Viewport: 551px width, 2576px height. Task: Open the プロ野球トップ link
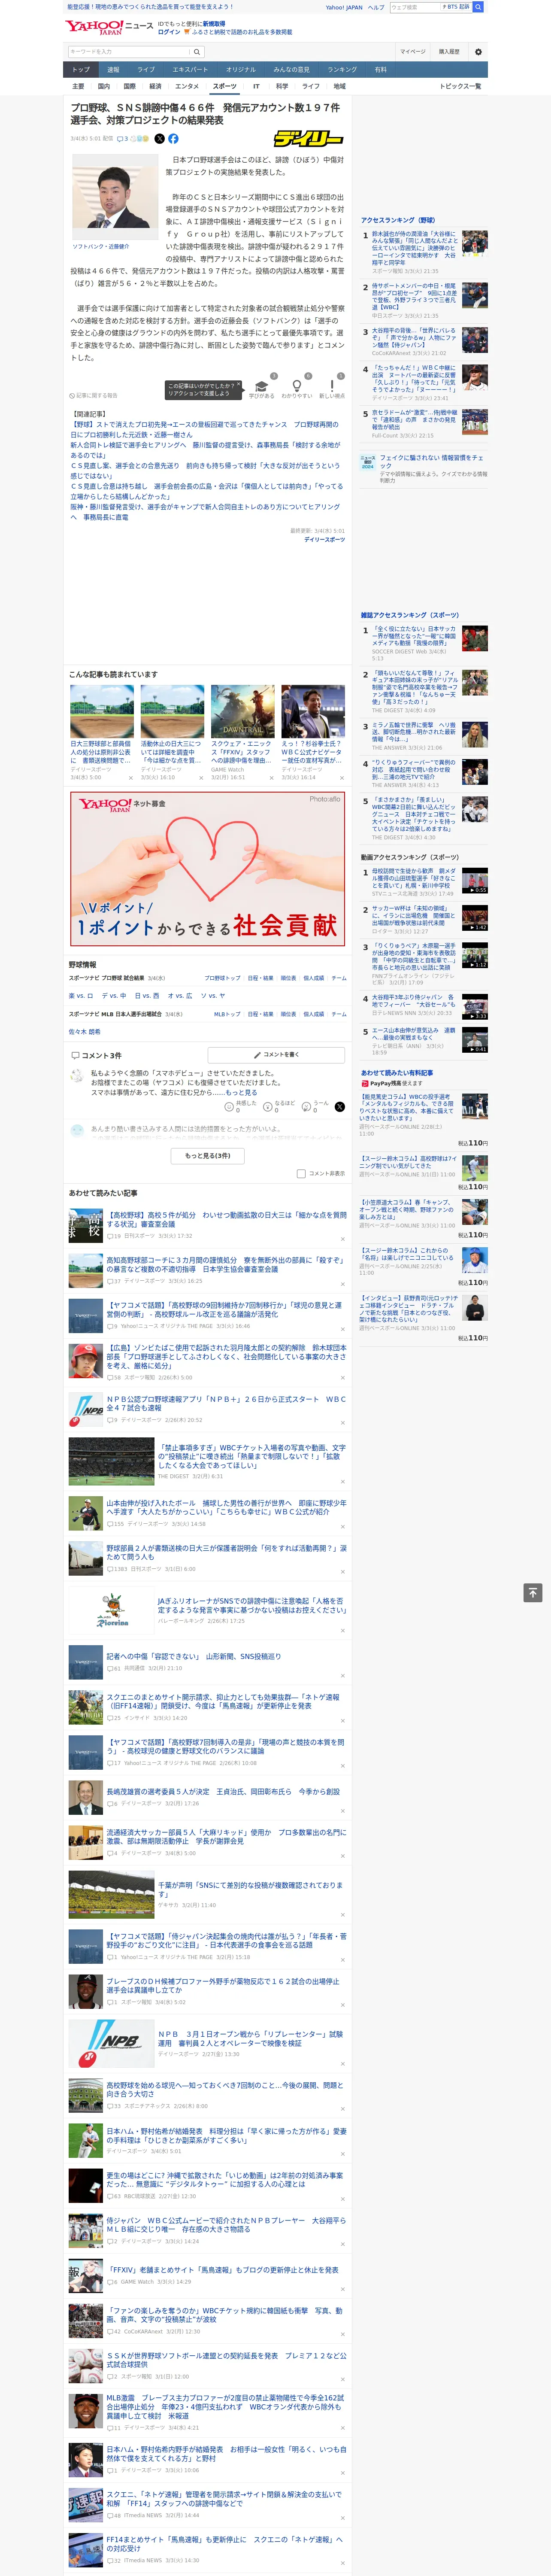[x=222, y=978]
